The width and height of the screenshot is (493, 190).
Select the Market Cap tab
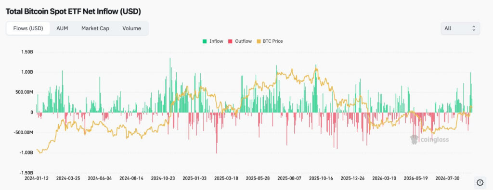[95, 28]
